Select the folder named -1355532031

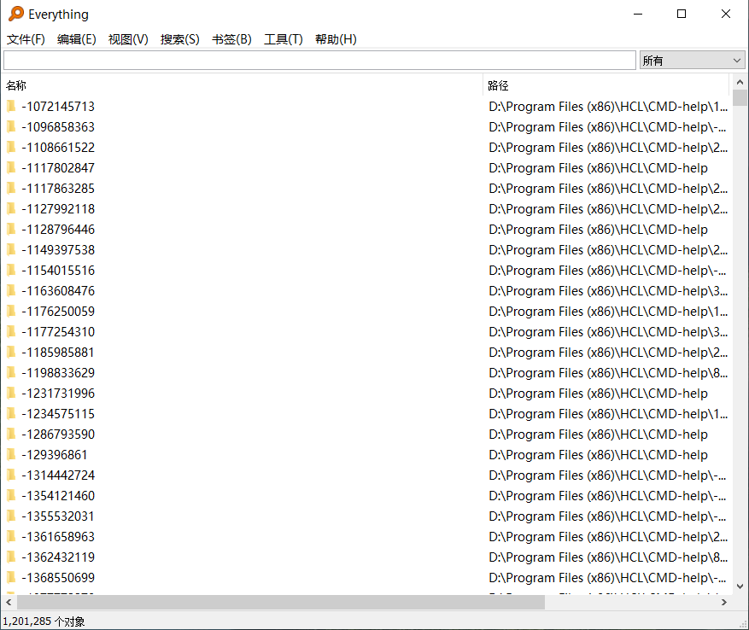pos(58,516)
